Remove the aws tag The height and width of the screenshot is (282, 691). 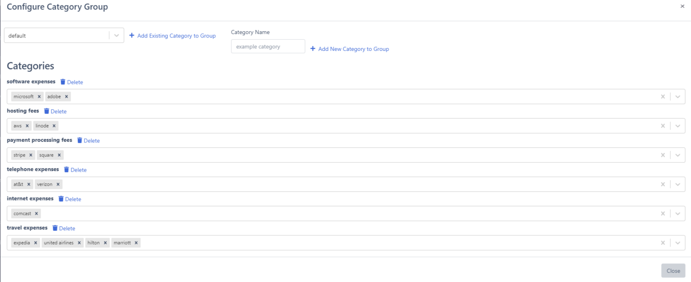pyautogui.click(x=27, y=126)
